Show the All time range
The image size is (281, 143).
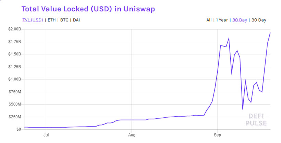(x=209, y=20)
